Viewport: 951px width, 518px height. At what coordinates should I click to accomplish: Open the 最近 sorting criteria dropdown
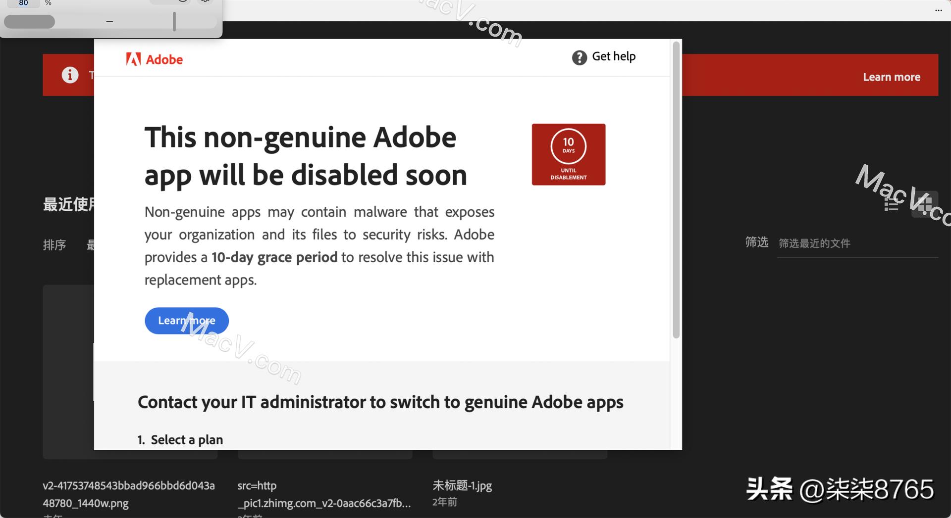[x=92, y=244]
